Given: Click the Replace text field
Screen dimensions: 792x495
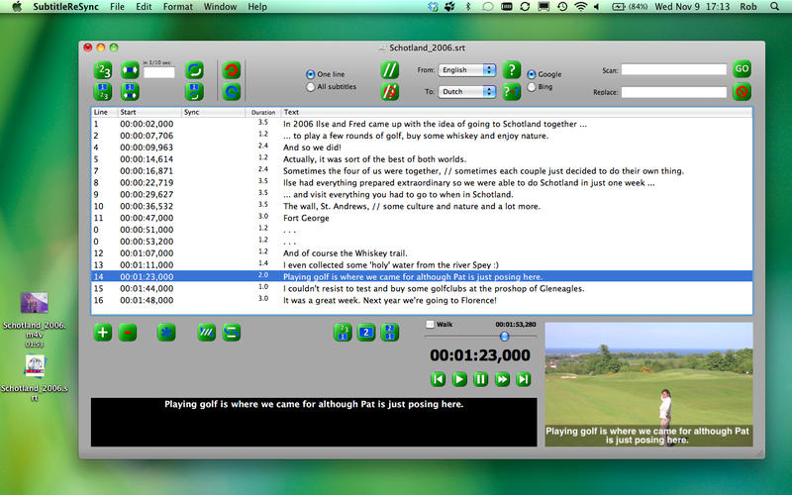Looking at the screenshot, I should pyautogui.click(x=674, y=92).
